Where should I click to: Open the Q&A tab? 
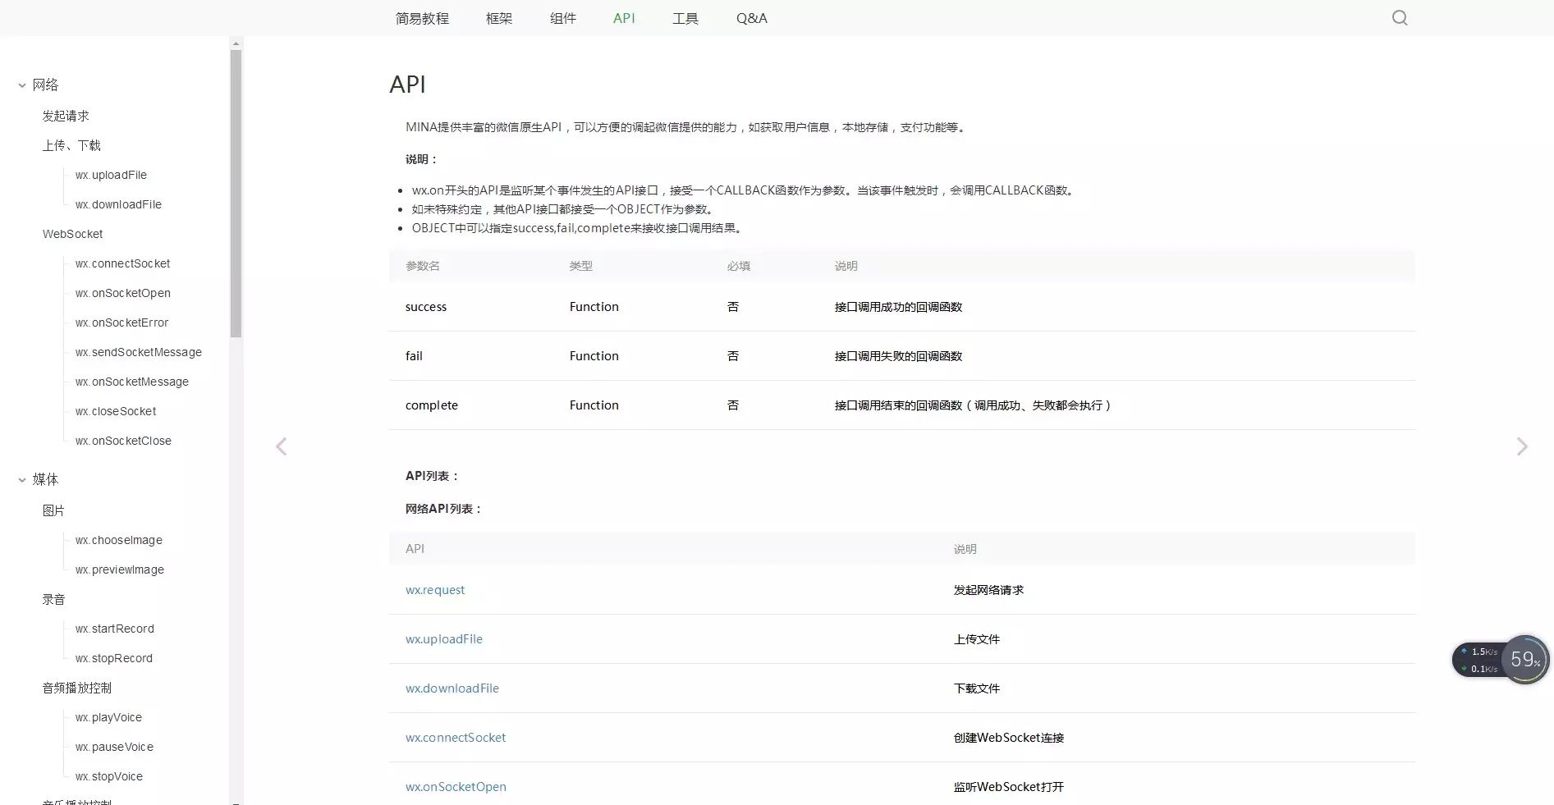point(752,18)
